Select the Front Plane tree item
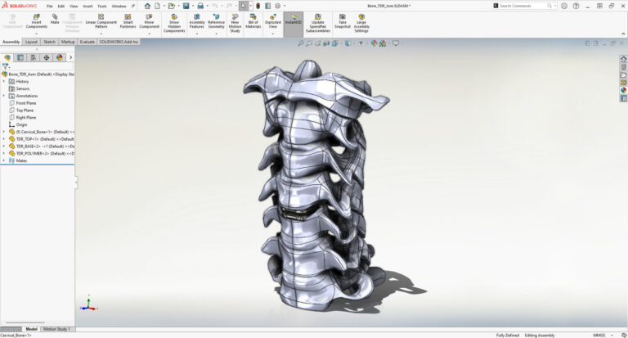This screenshot has width=628, height=338. pos(26,103)
